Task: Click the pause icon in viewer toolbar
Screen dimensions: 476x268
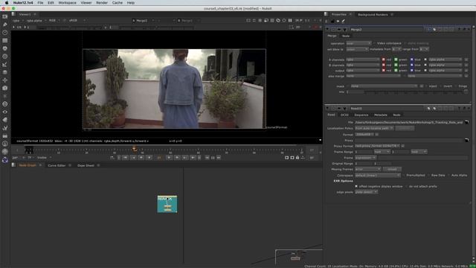Action: click(x=290, y=20)
